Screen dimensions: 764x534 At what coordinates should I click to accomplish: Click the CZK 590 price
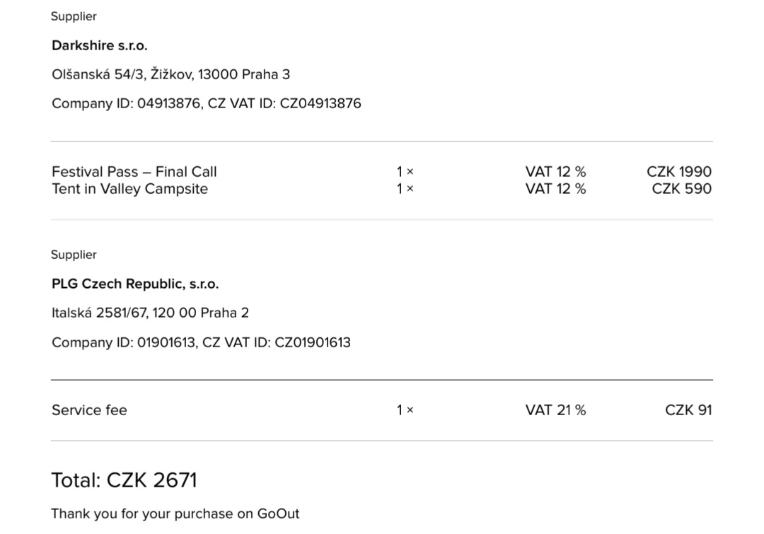coord(682,189)
